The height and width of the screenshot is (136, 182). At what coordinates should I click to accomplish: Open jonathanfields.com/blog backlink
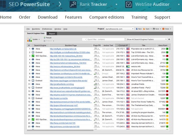point(62,84)
